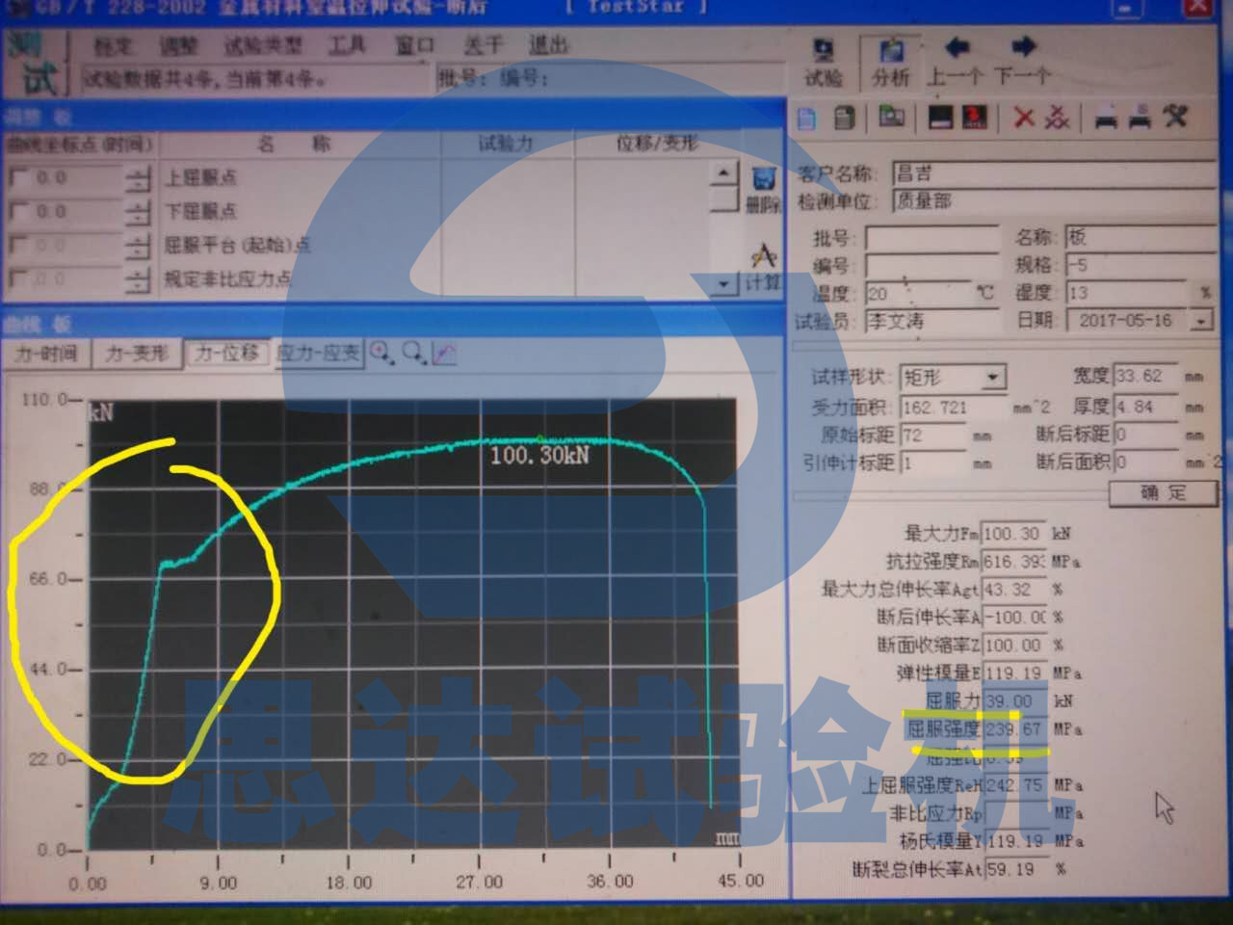This screenshot has height=925, width=1233.
Task: Switch to the 应力-应变 curve tab
Action: click(319, 353)
